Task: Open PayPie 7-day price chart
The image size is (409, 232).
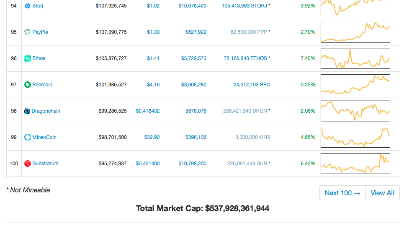Action: 355,32
